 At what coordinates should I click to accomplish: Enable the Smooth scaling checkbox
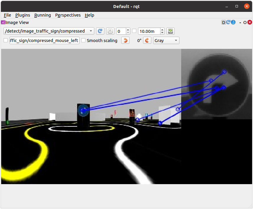(83, 41)
